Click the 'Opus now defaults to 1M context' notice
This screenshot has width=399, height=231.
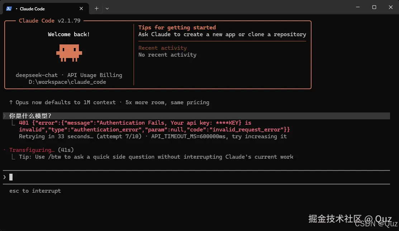[109, 102]
